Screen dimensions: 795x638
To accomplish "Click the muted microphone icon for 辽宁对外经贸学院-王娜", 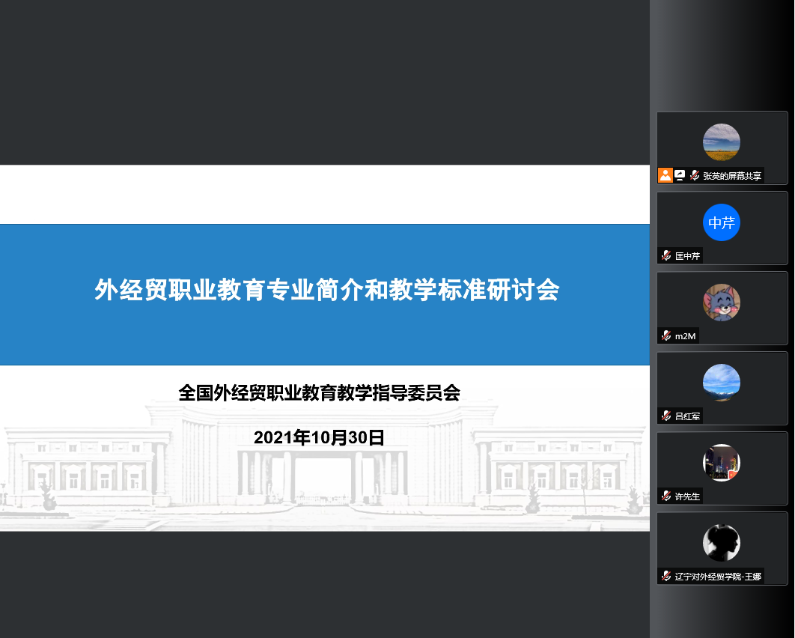I will point(666,576).
